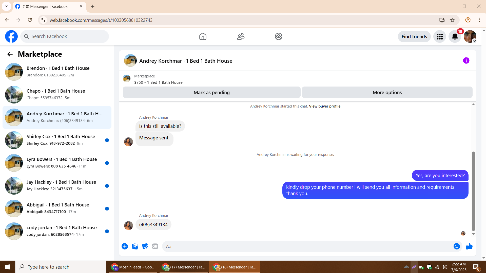This screenshot has height=273, width=486.
Task: View site information icon in address bar
Action: 43,20
